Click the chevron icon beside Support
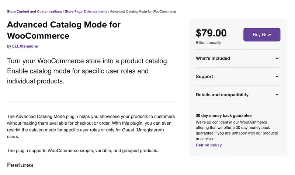The width and height of the screenshot is (295, 175). pyautogui.click(x=277, y=76)
